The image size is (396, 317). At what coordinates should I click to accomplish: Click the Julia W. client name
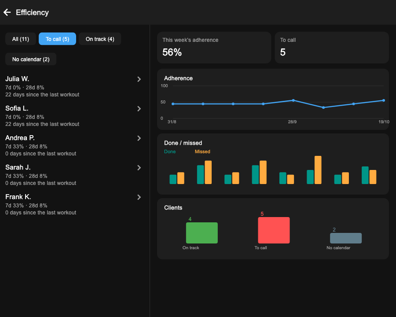17,79
